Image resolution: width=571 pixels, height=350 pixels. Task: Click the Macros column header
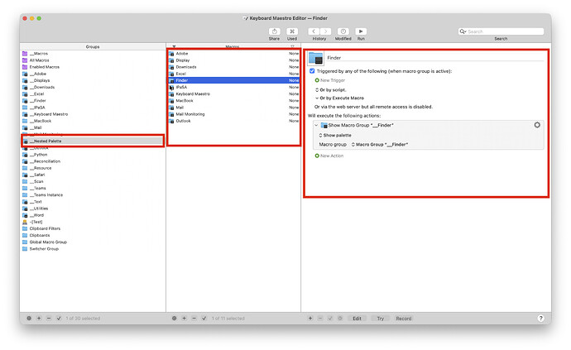pyautogui.click(x=233, y=46)
